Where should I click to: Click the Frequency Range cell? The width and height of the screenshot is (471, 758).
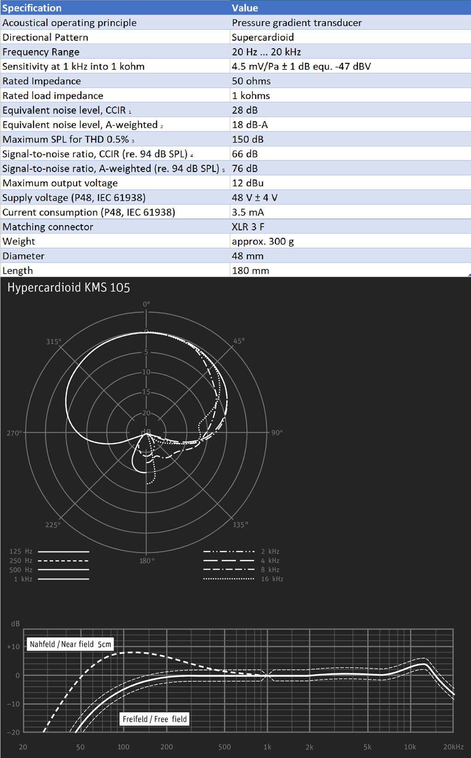41,52
